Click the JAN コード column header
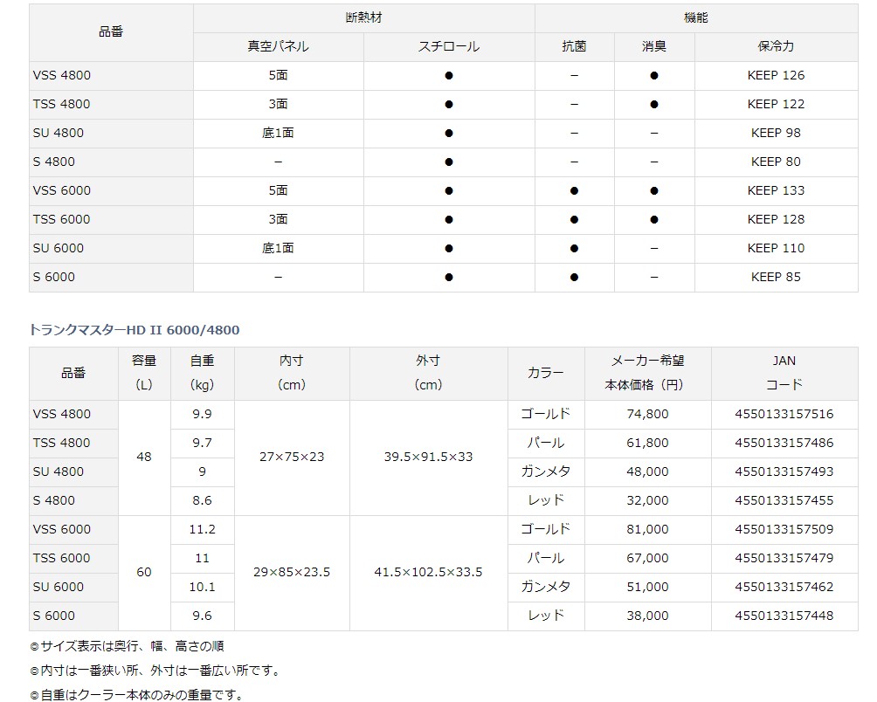This screenshot has height=702, width=877. 784,374
